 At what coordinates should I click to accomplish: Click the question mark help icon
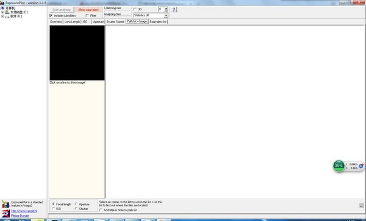[x=174, y=9]
